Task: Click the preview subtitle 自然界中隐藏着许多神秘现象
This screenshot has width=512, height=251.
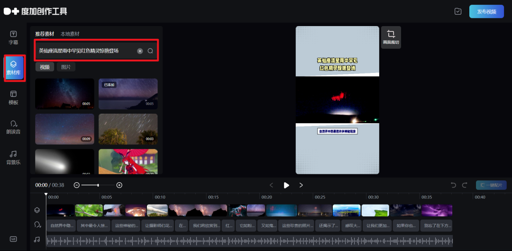Action: (x=338, y=131)
